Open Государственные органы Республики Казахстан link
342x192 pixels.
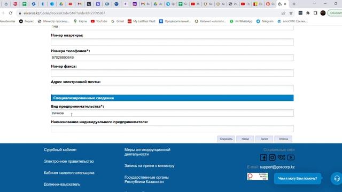(146, 179)
